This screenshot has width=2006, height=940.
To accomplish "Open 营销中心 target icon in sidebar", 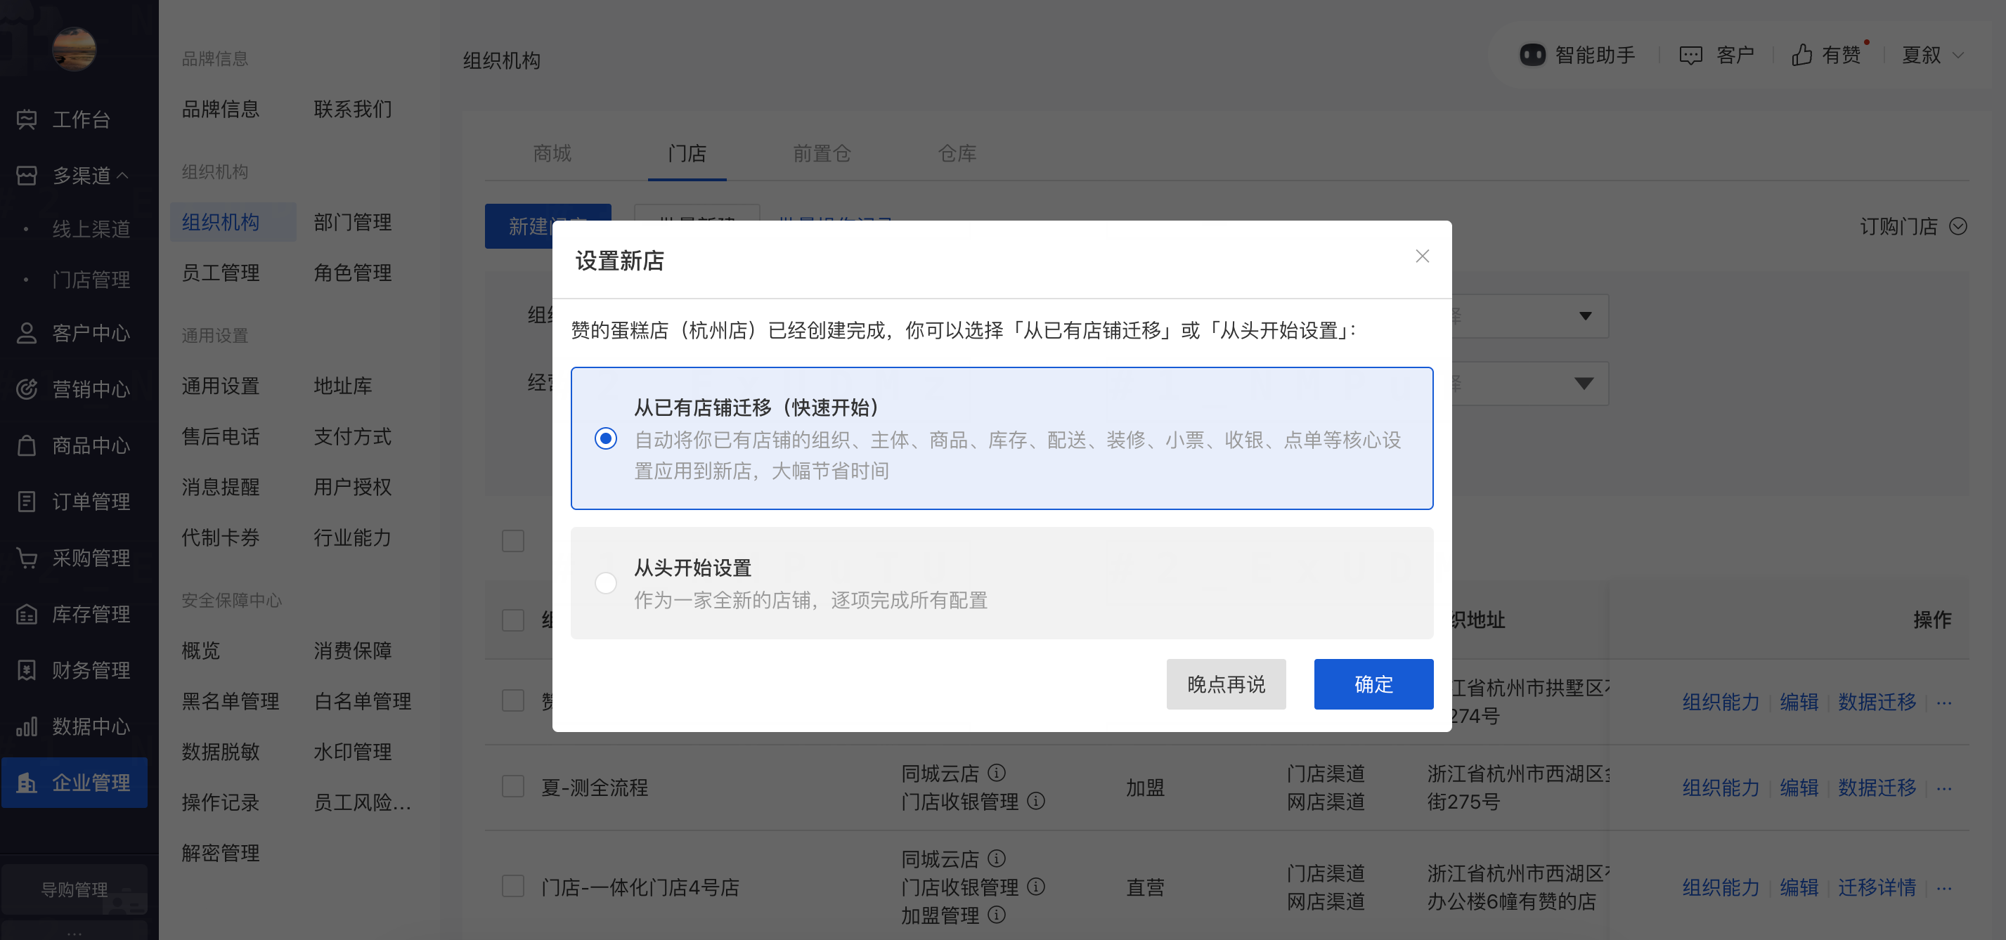I will click(x=27, y=389).
